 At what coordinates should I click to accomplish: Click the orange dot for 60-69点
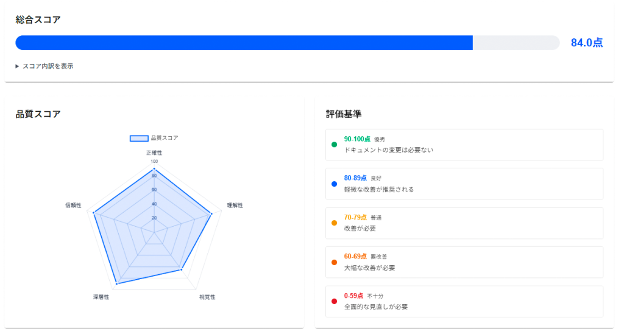(334, 262)
